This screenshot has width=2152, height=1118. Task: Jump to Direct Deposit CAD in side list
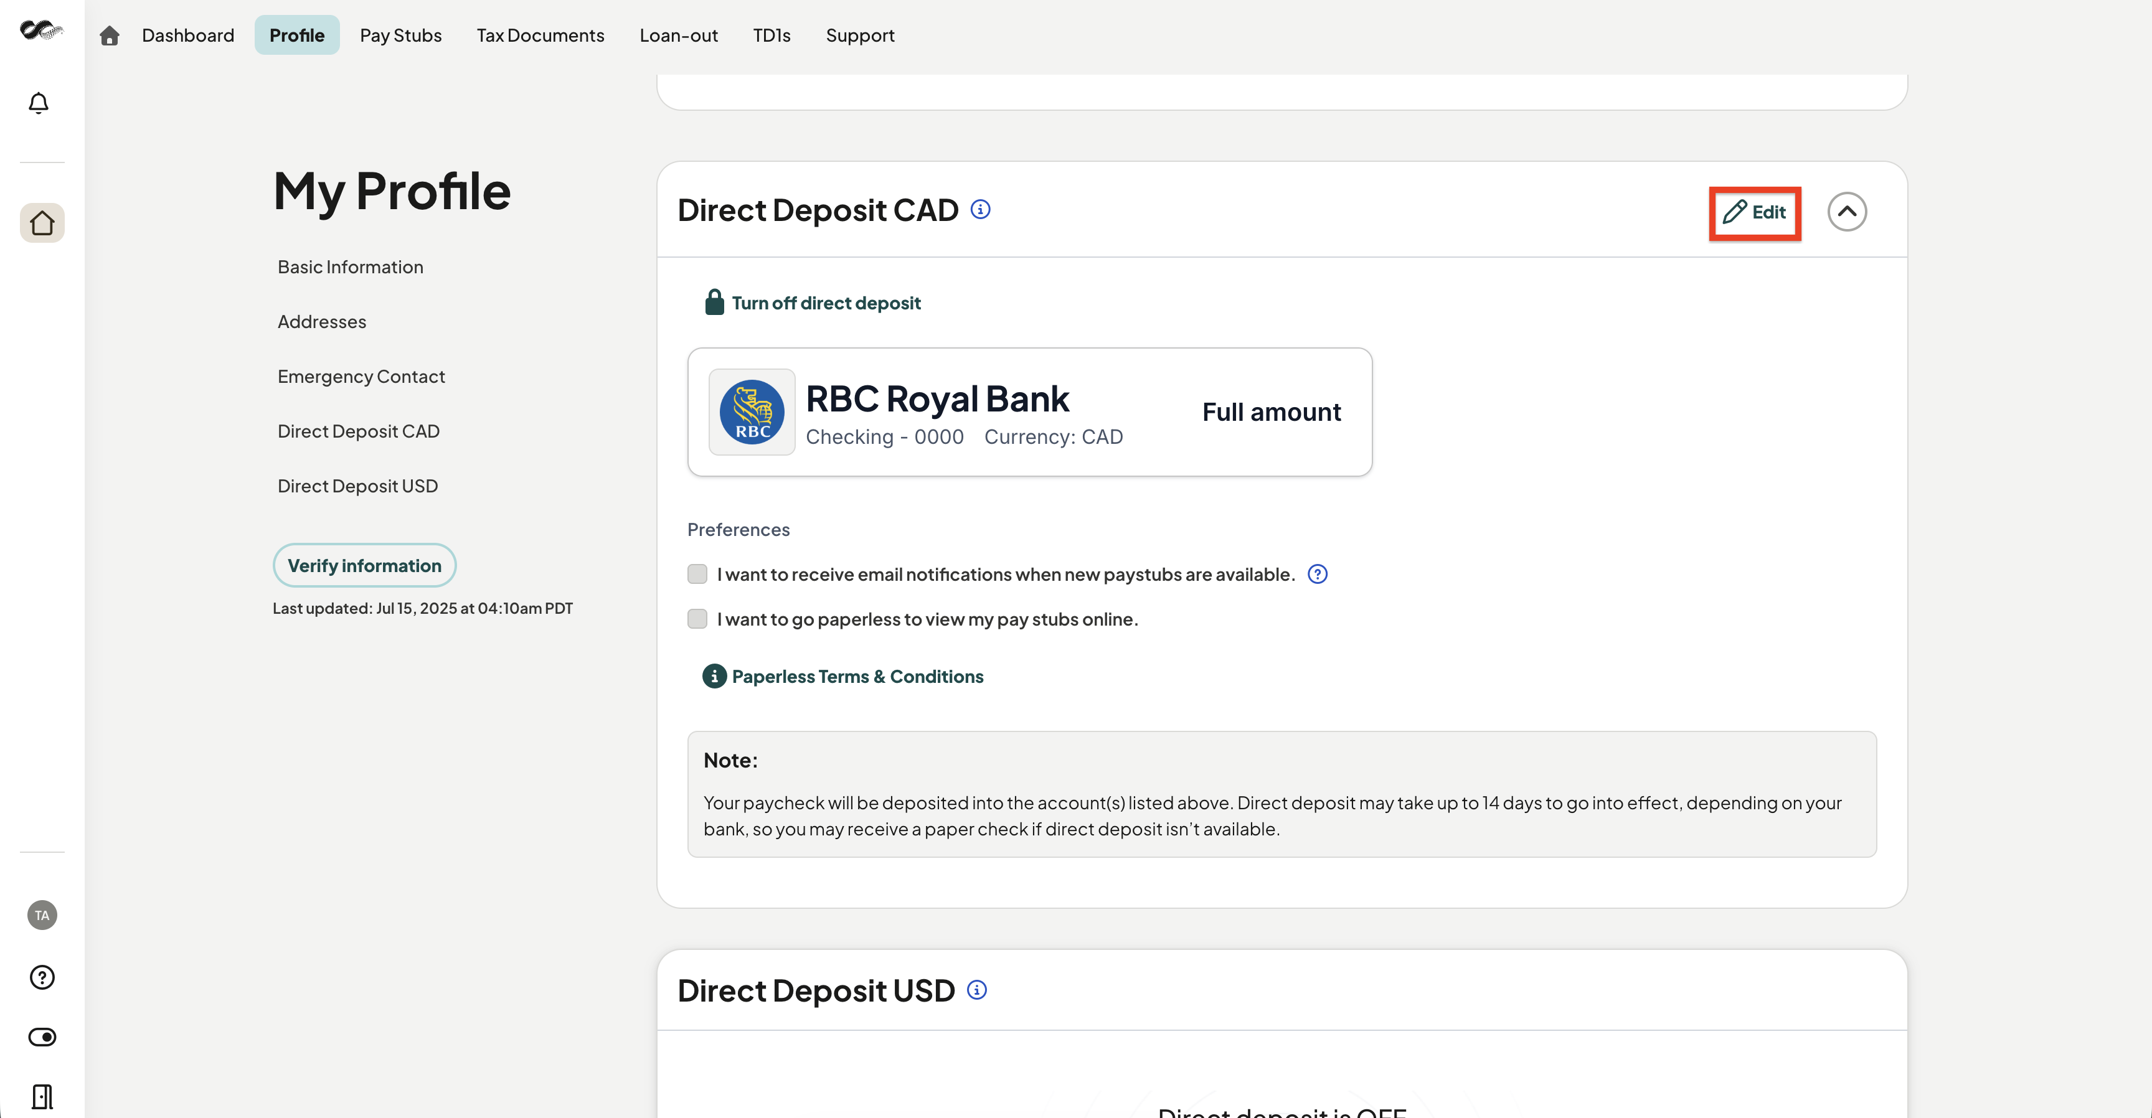click(359, 431)
